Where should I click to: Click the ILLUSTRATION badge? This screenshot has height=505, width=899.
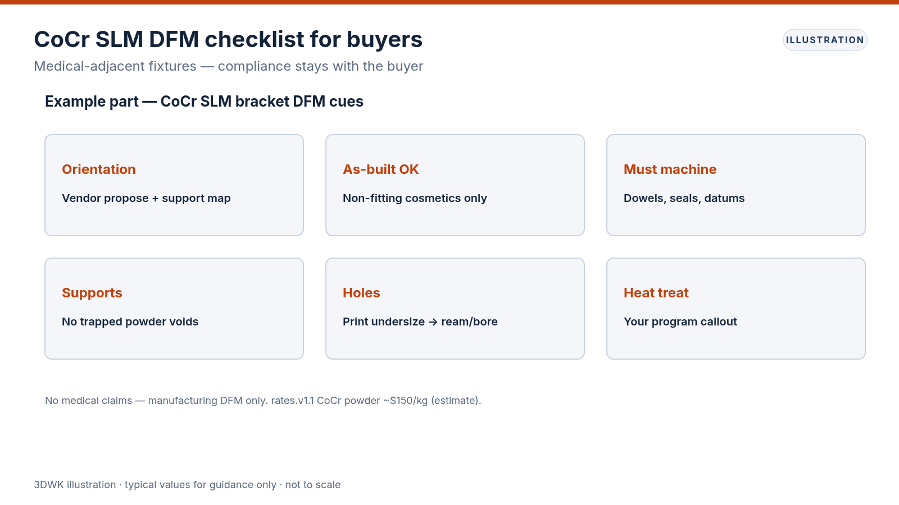pyautogui.click(x=825, y=40)
